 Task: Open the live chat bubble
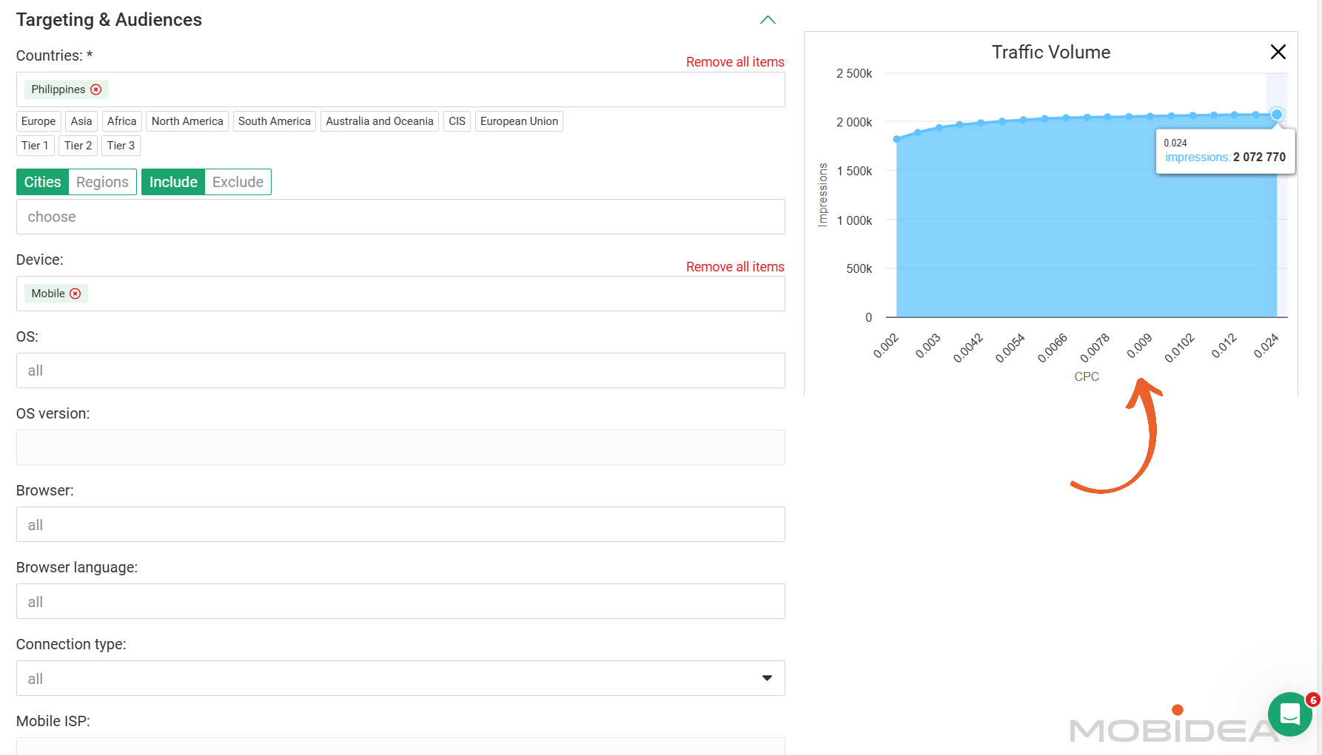(1290, 714)
